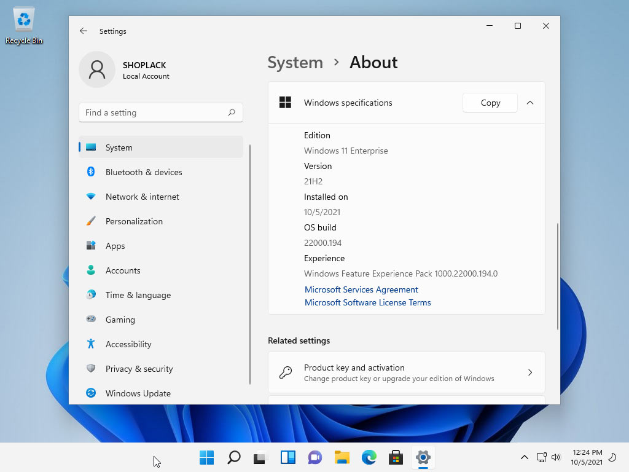Click the Windows Feature Experience Pack text

pos(400,273)
